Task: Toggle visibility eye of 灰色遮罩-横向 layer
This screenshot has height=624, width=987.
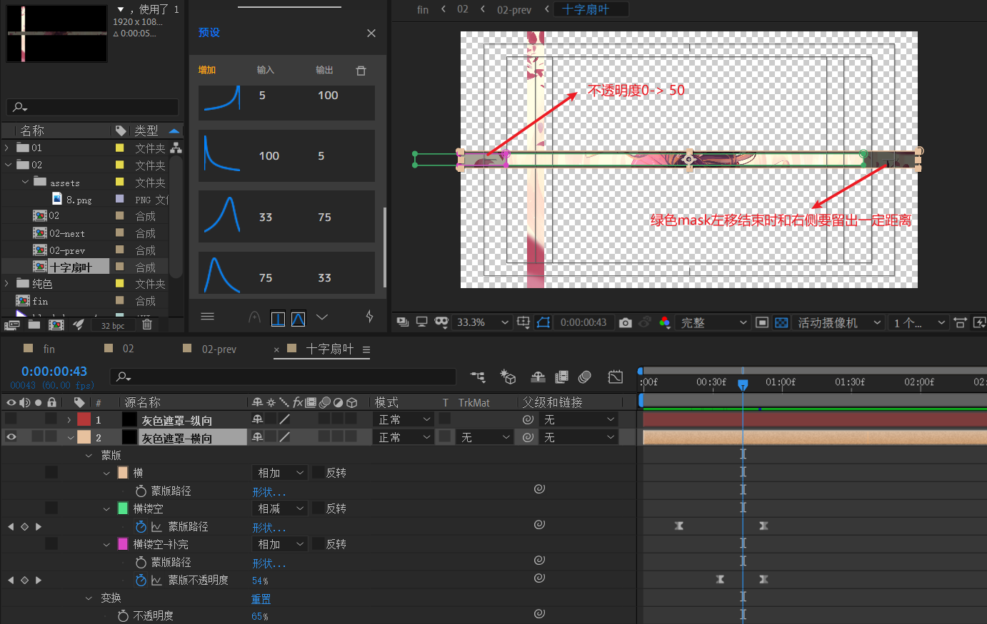Action: coord(11,436)
